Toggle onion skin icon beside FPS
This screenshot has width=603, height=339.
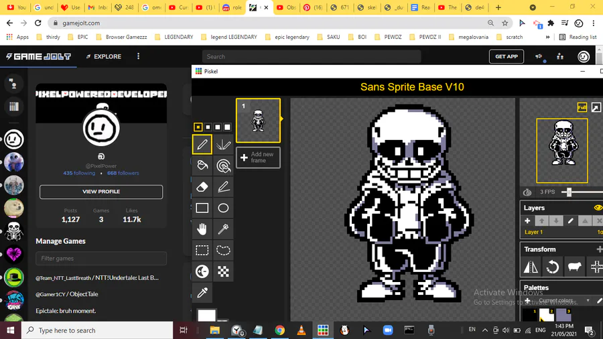[x=527, y=192]
